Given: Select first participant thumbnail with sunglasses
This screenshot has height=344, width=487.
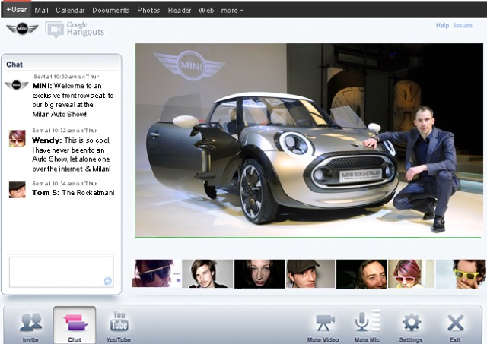Looking at the screenshot, I should tap(154, 273).
